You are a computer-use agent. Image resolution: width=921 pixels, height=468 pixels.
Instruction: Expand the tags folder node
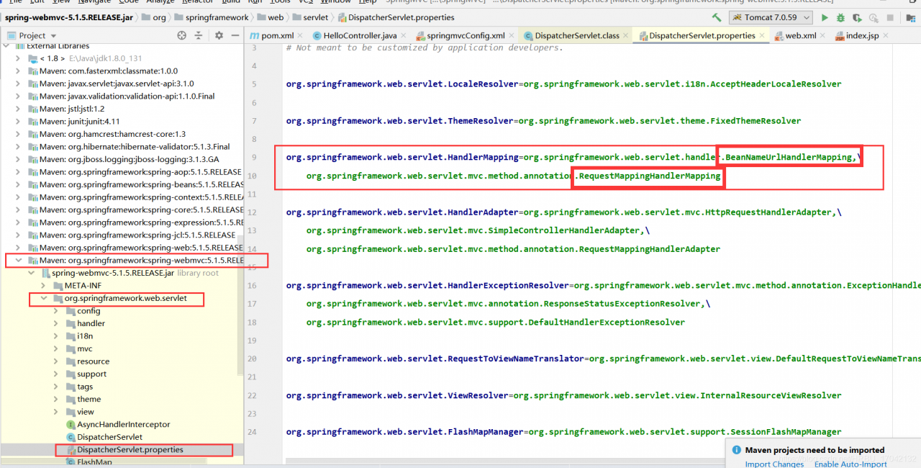57,387
